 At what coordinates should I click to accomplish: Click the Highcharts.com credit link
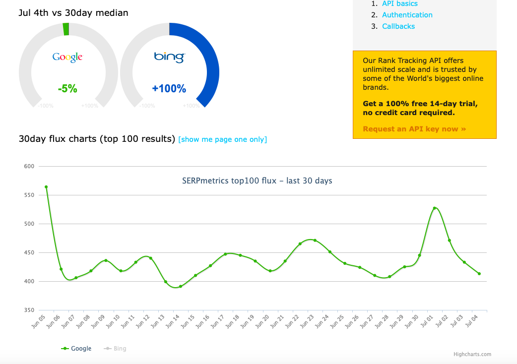pos(472,355)
